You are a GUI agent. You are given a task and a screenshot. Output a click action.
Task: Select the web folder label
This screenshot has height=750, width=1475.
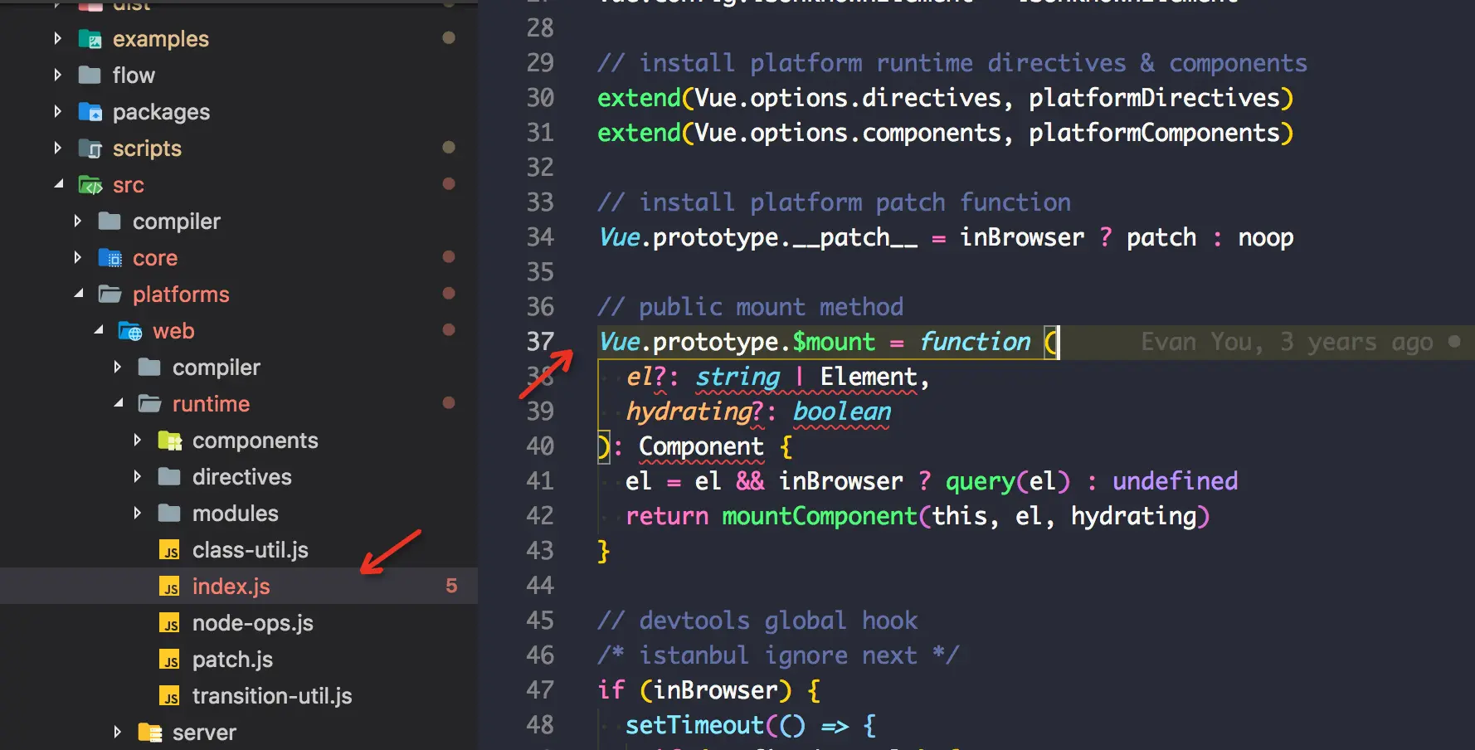click(x=173, y=331)
